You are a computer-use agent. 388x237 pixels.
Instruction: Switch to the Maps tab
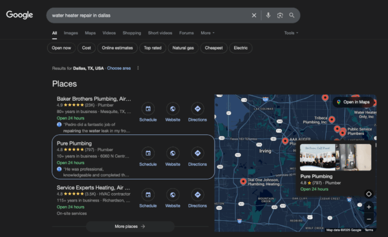pyautogui.click(x=91, y=33)
